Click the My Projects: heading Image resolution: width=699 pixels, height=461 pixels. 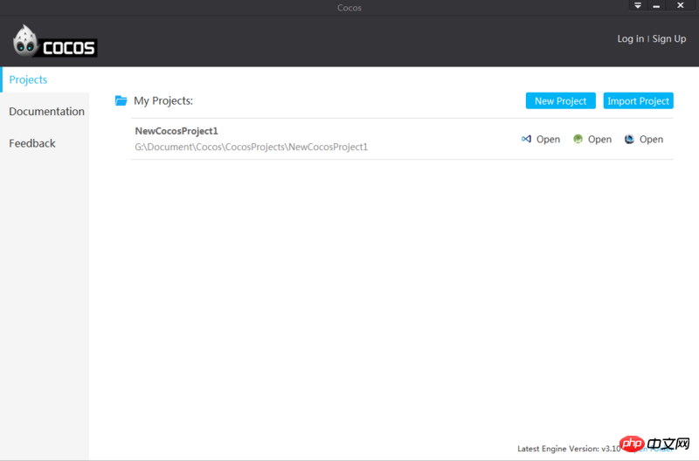tap(163, 100)
